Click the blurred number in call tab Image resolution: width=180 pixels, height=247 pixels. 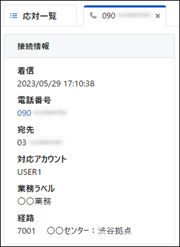click(134, 15)
